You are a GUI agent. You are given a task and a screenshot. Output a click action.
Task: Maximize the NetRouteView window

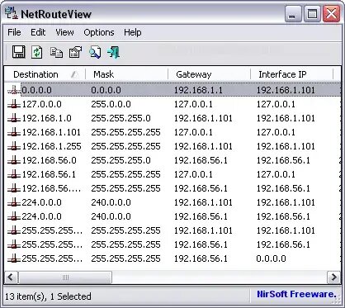[312, 14]
